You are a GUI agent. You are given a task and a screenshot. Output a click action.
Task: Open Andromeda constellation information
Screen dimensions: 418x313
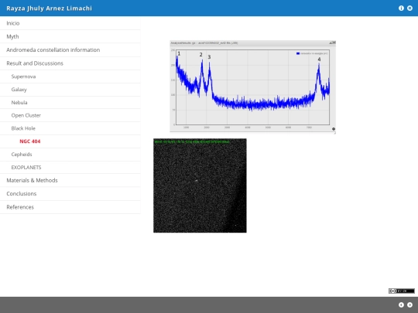point(70,49)
